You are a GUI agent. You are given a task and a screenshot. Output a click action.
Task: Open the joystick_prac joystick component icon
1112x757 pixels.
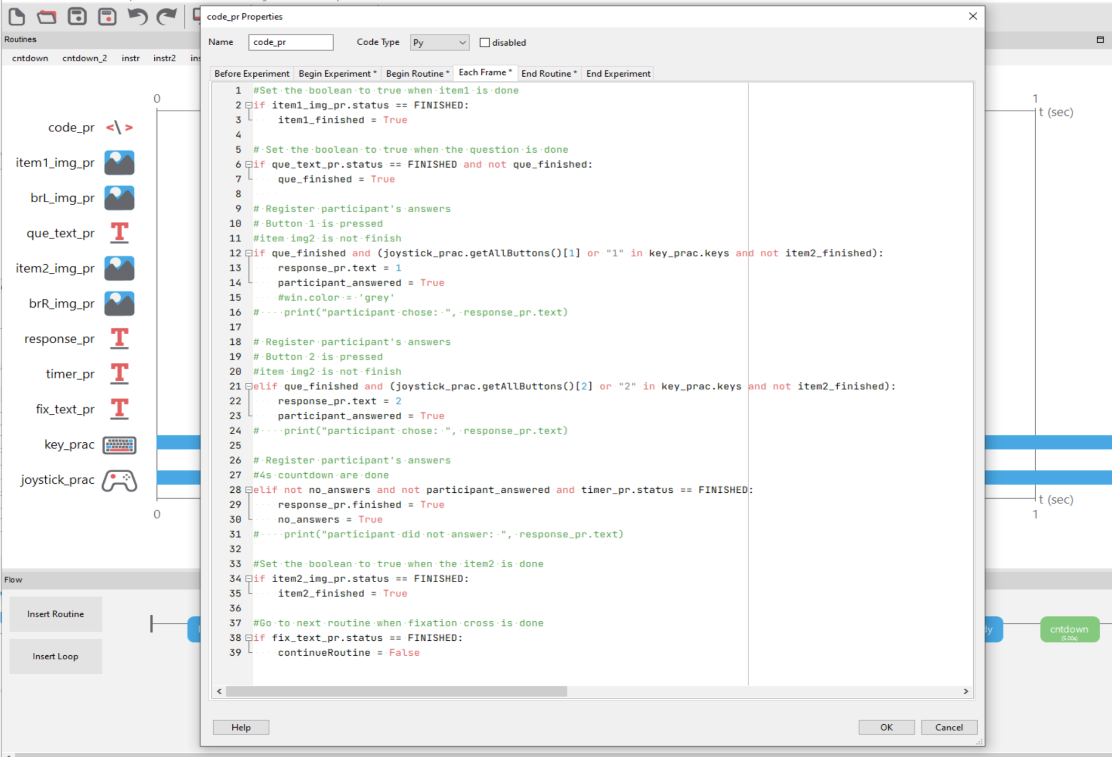tap(119, 480)
